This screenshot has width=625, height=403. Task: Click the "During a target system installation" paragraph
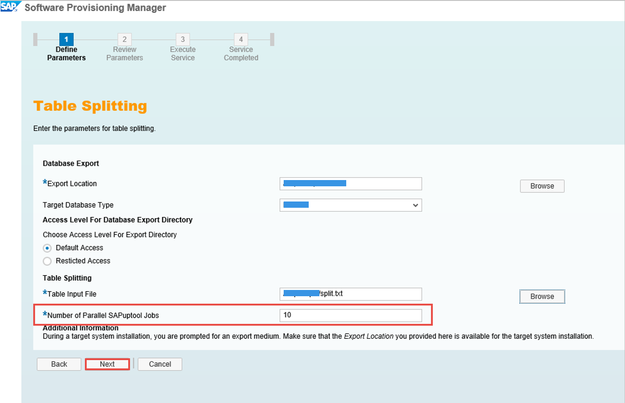(318, 336)
